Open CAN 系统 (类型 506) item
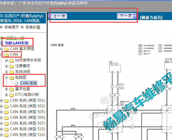 28,117
